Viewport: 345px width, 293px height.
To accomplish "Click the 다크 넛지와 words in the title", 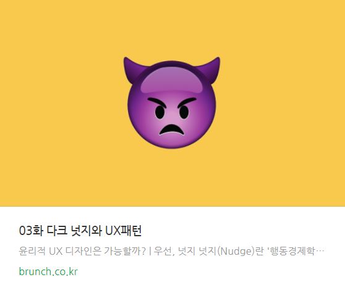I will point(74,231).
